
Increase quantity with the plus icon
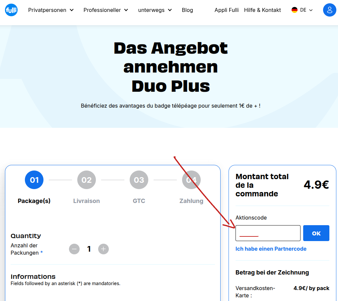click(x=103, y=249)
